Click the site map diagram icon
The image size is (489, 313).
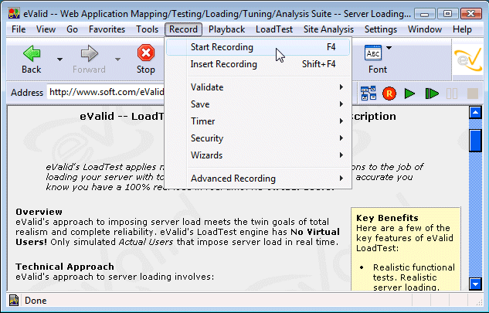368,93
